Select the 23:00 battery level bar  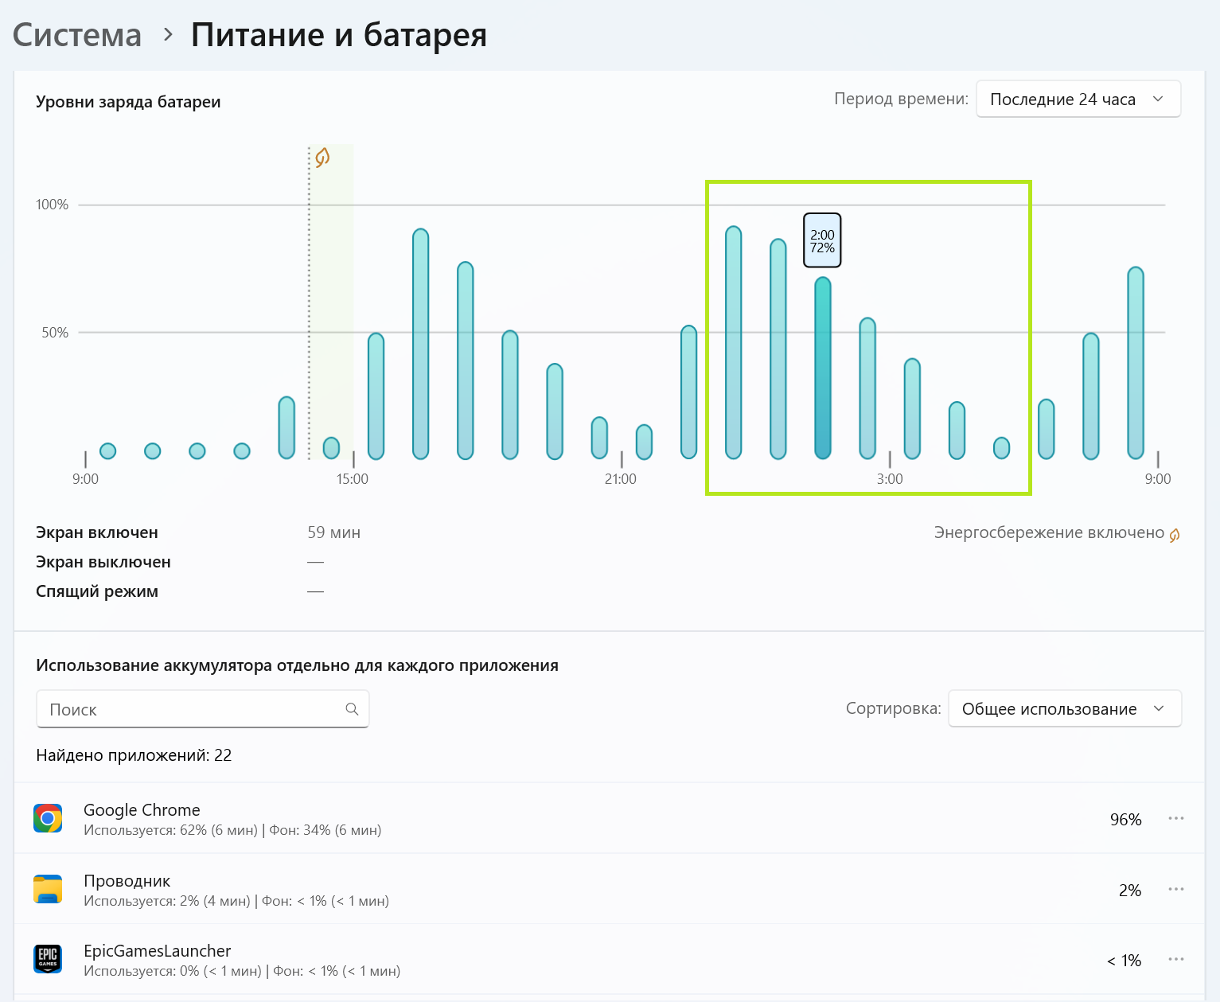pos(689,392)
